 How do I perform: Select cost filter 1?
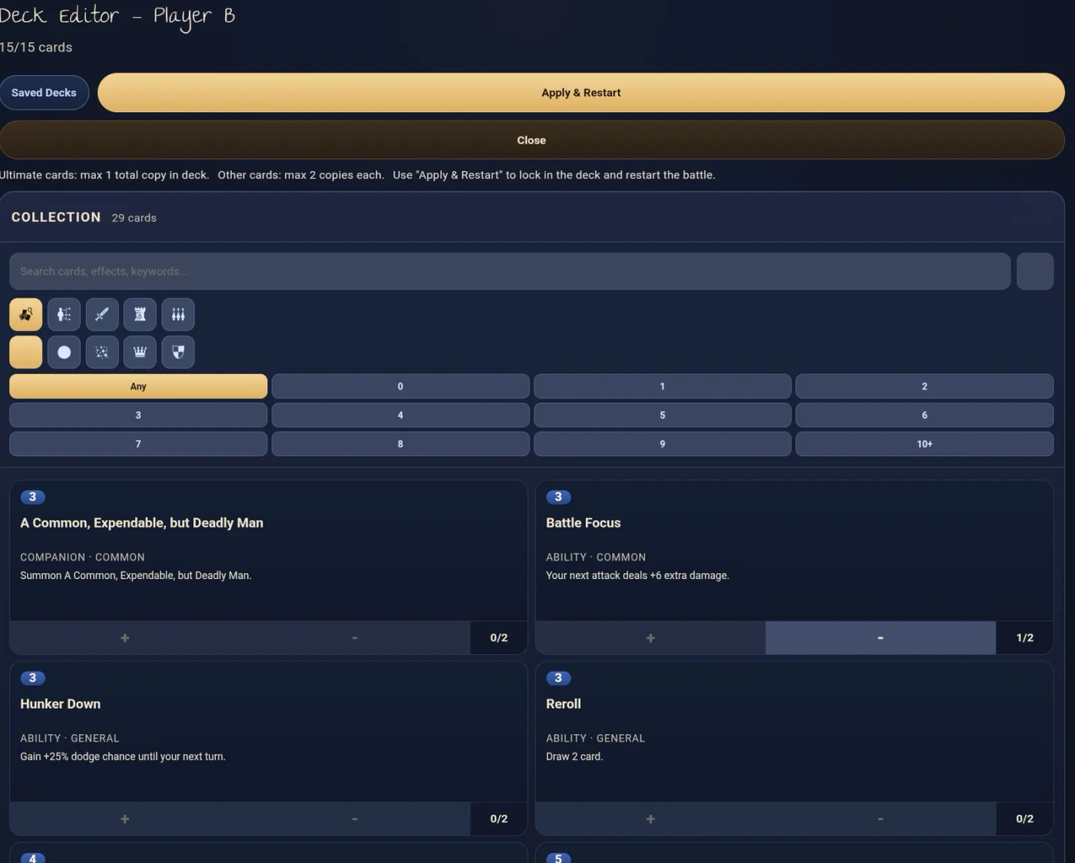pyautogui.click(x=663, y=386)
